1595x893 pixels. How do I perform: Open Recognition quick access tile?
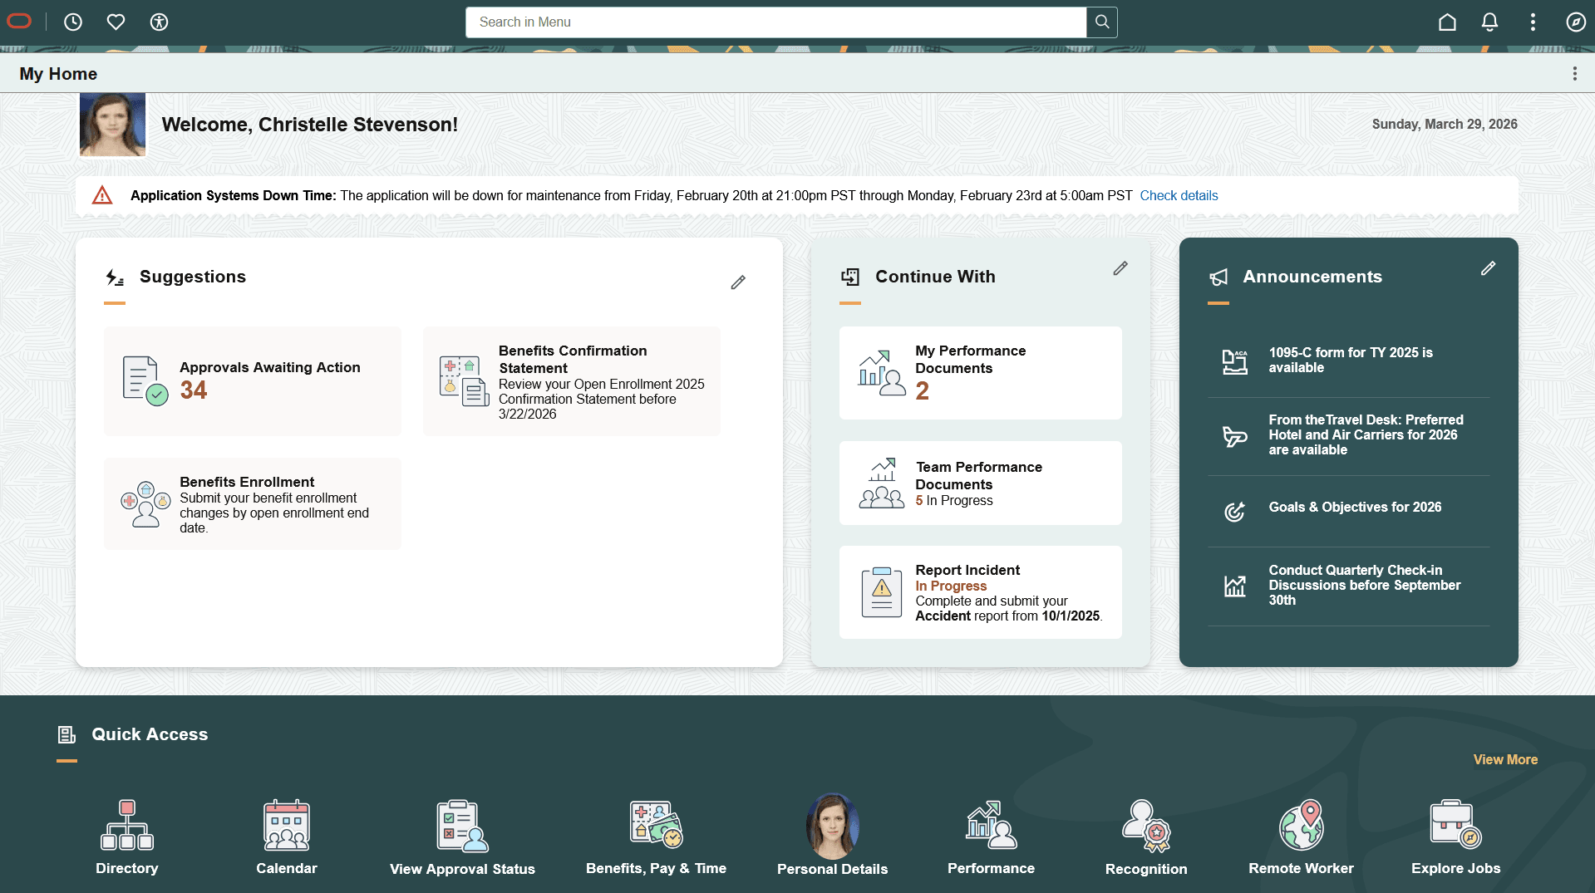1146,837
